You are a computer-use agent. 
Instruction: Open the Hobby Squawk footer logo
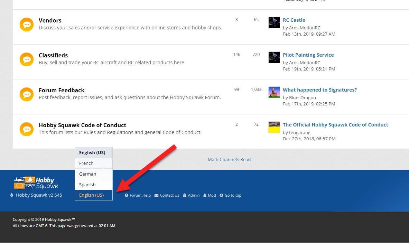tap(36, 182)
